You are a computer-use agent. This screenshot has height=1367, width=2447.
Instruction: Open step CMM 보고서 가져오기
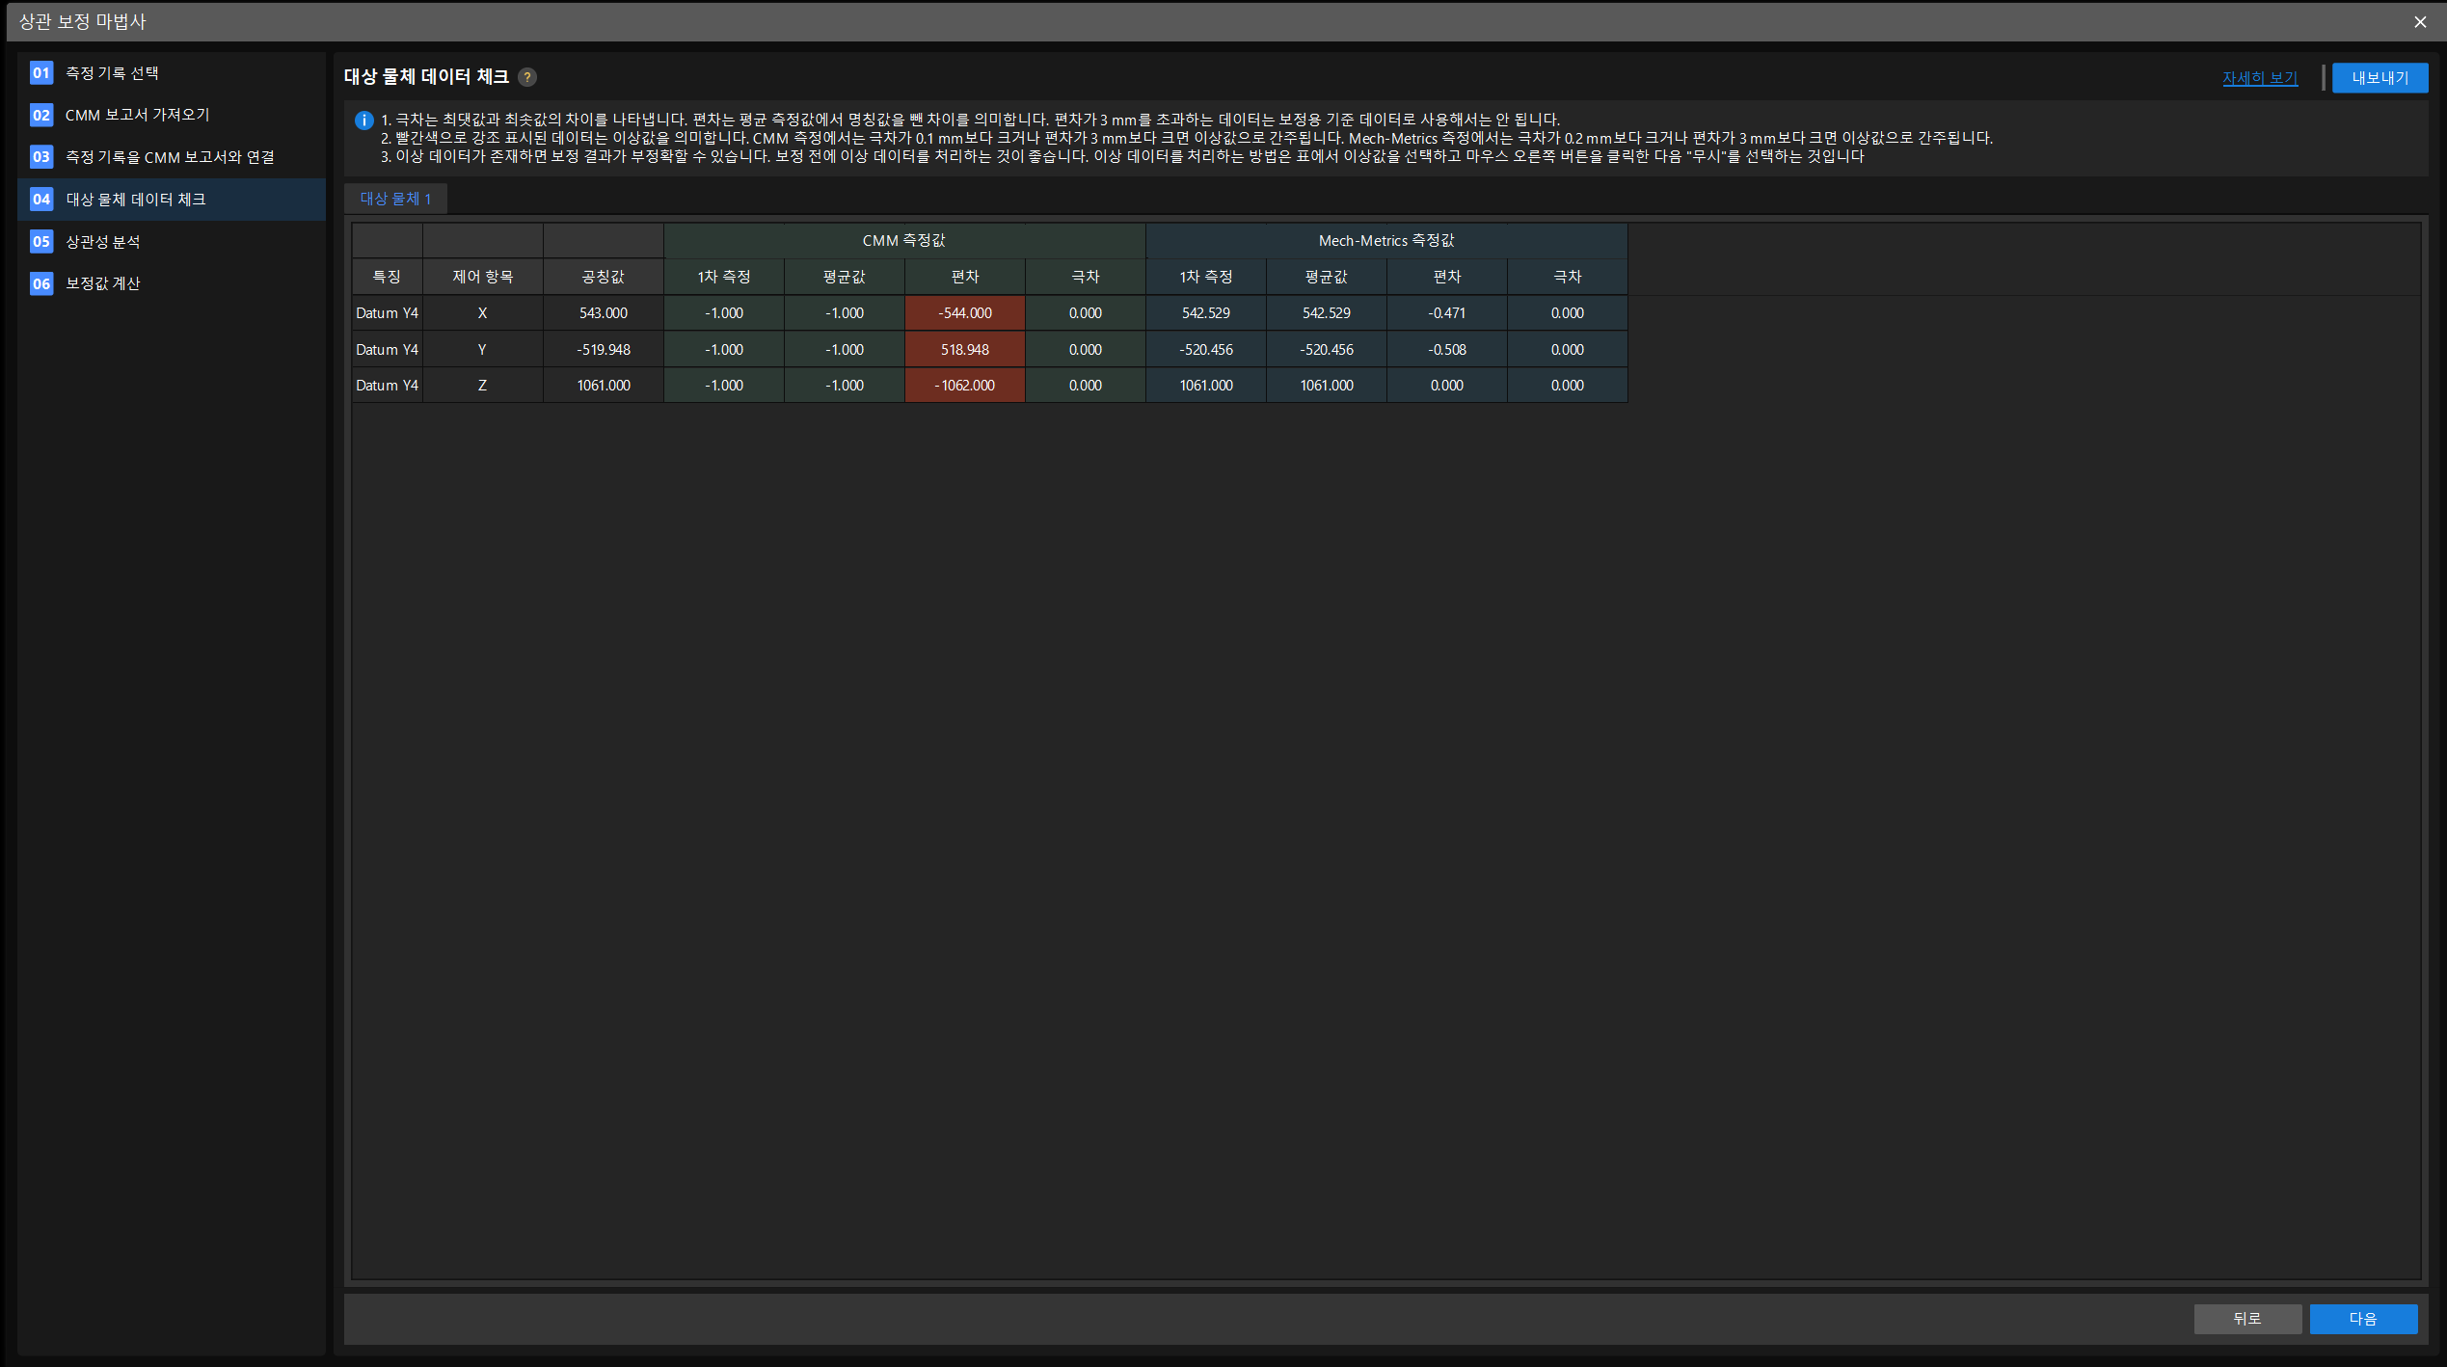(172, 116)
